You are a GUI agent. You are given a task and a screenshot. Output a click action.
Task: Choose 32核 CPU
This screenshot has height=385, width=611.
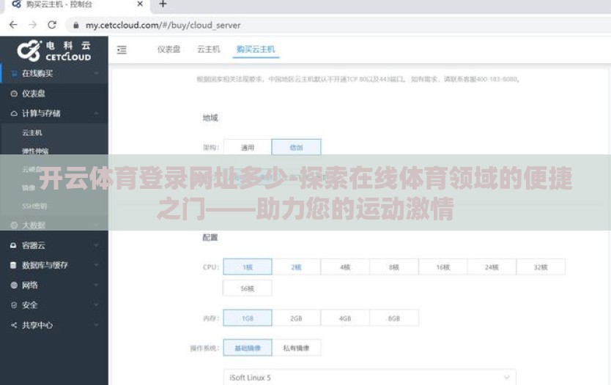click(541, 267)
